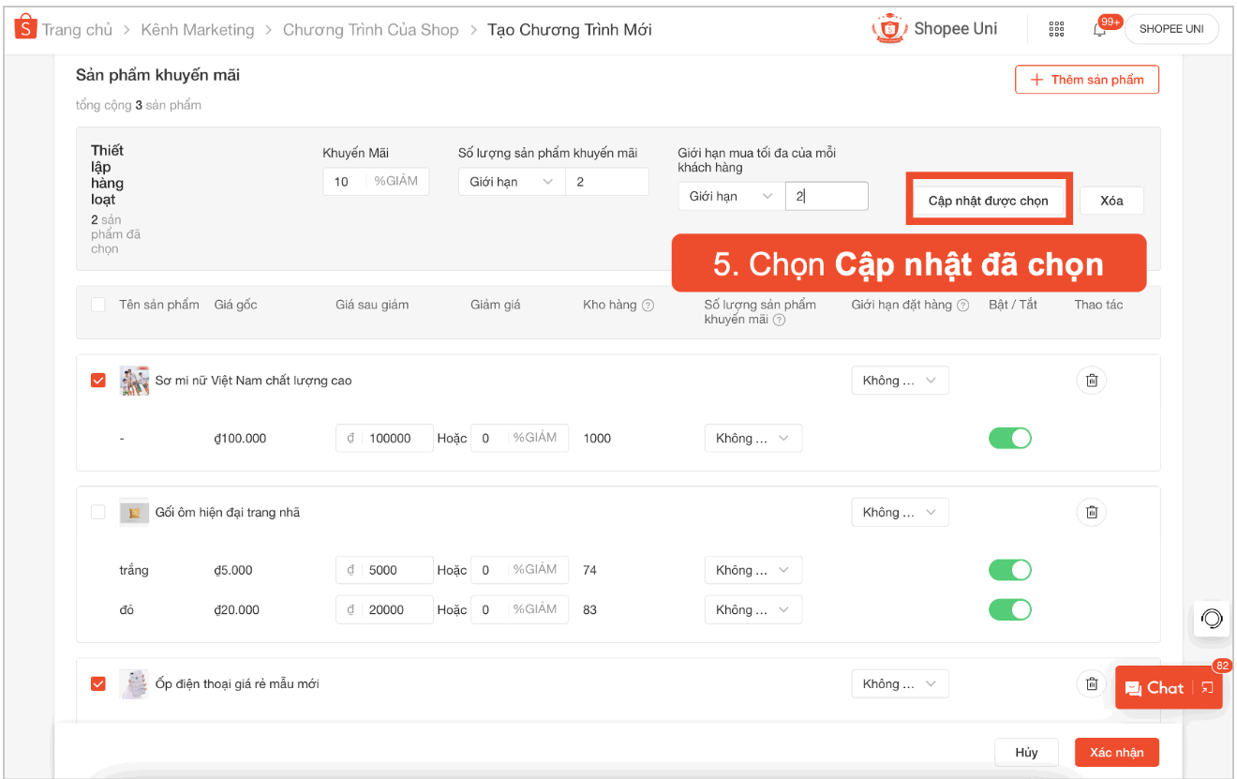Image resolution: width=1237 pixels, height=779 pixels.
Task: Expand Giới hạn dropdown under Giới hạn mua tối đa
Action: 730,196
